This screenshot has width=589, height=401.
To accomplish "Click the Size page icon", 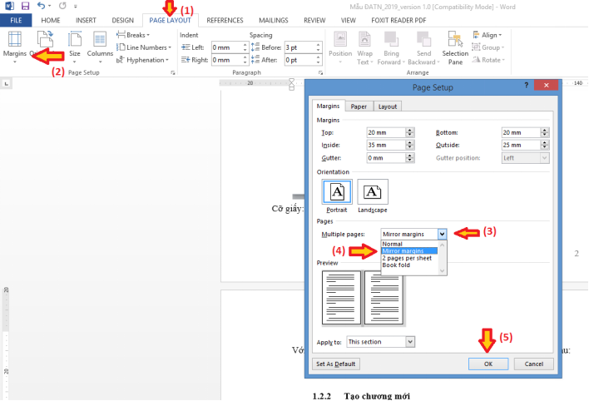I will coord(74,47).
